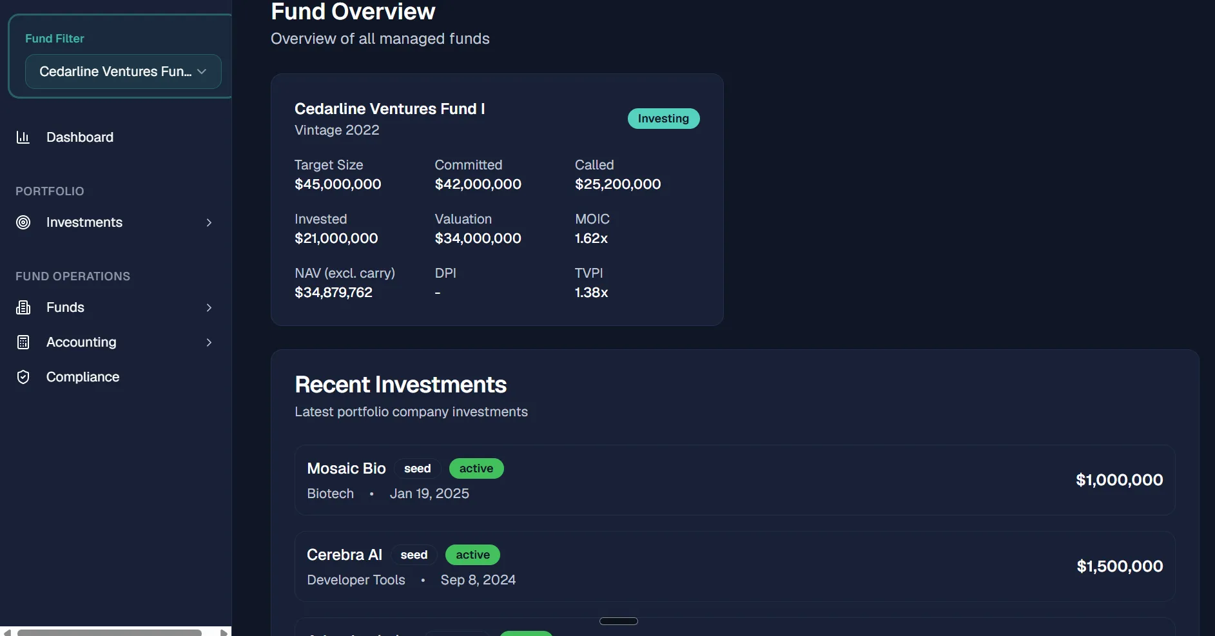The width and height of the screenshot is (1215, 636).
Task: Open the Cedarline Ventures Fund I card title
Action: coord(389,109)
